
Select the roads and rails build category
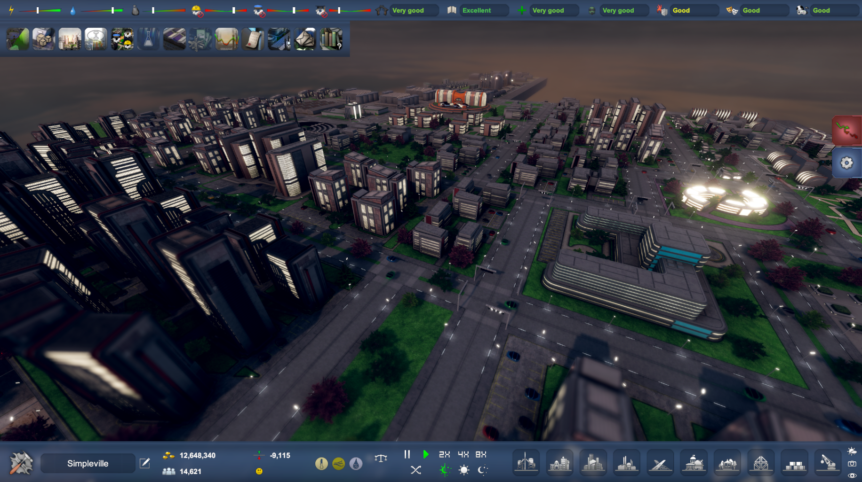coord(660,462)
